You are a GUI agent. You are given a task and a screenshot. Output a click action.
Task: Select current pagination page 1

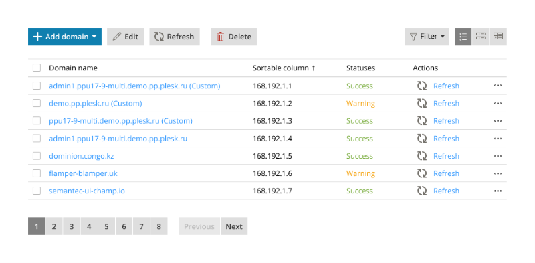coord(37,226)
